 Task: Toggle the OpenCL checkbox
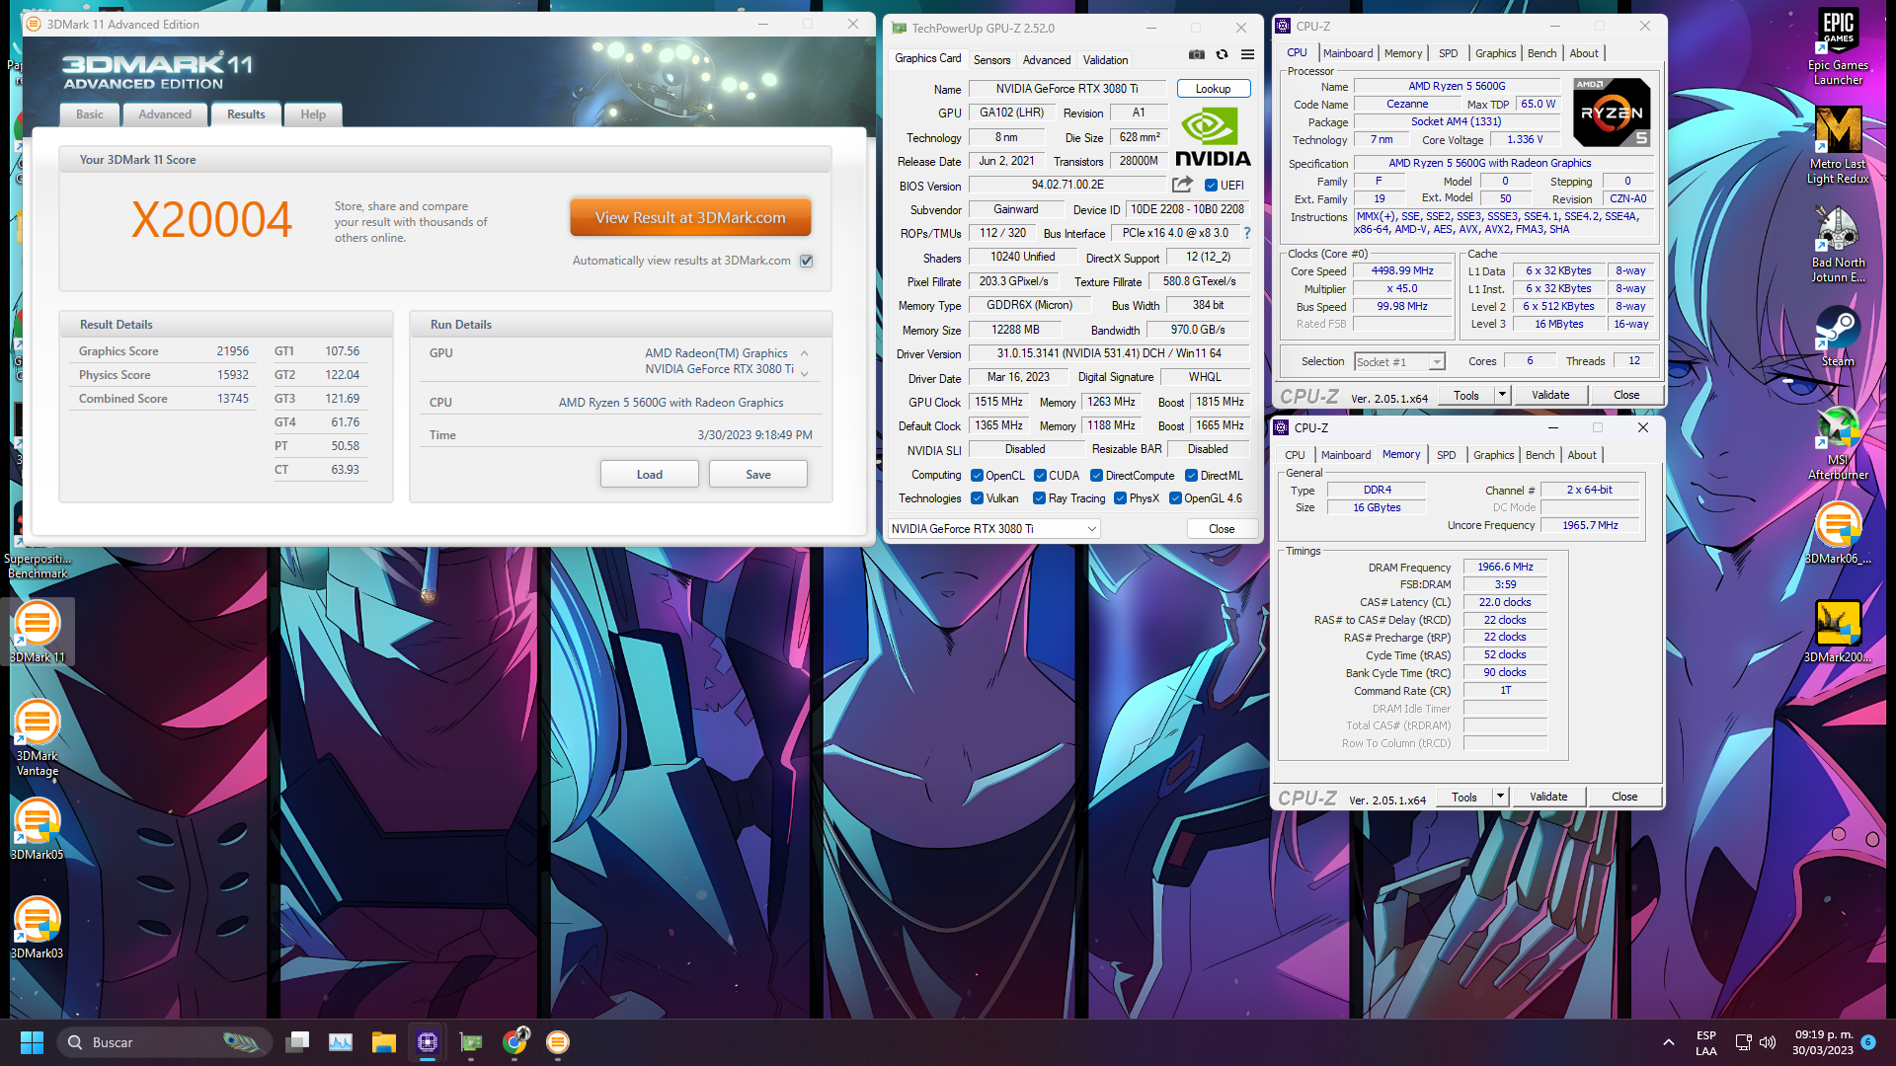coord(977,475)
